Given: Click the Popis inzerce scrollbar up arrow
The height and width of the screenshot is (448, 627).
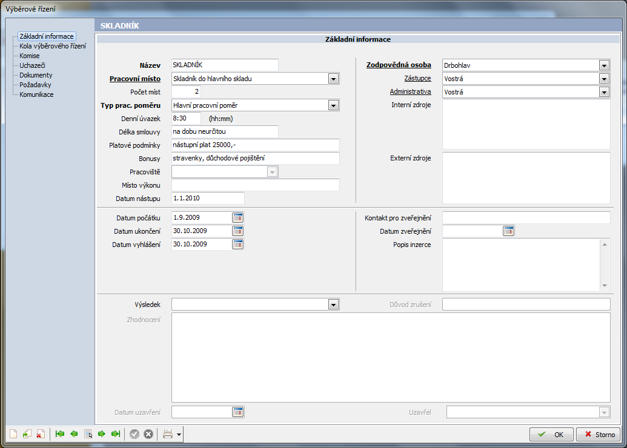Looking at the screenshot, I should pyautogui.click(x=605, y=244).
